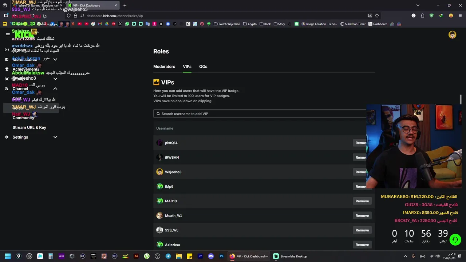Click the 5SS_WJ user avatar
Viewport: 466px width, 262px height.
(x=159, y=230)
